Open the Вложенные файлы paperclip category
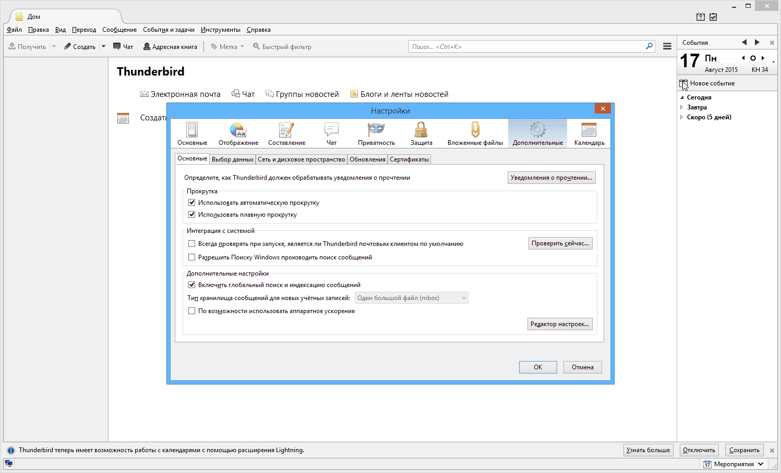The image size is (781, 473). click(x=475, y=133)
